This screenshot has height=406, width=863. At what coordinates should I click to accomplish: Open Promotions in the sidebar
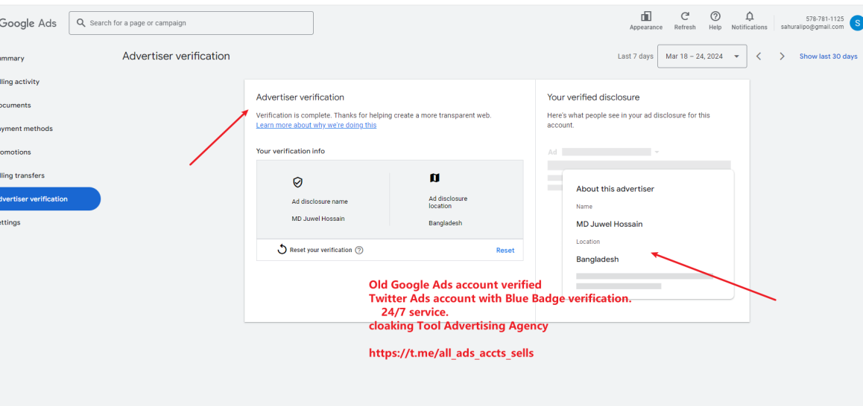[x=16, y=152]
